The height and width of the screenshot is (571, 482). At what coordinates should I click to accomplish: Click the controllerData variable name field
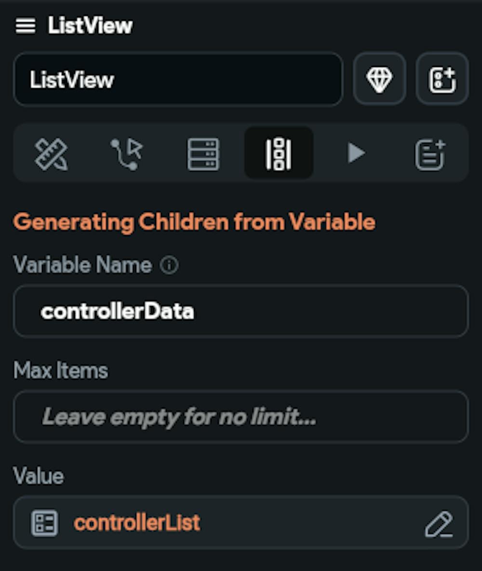pos(240,311)
